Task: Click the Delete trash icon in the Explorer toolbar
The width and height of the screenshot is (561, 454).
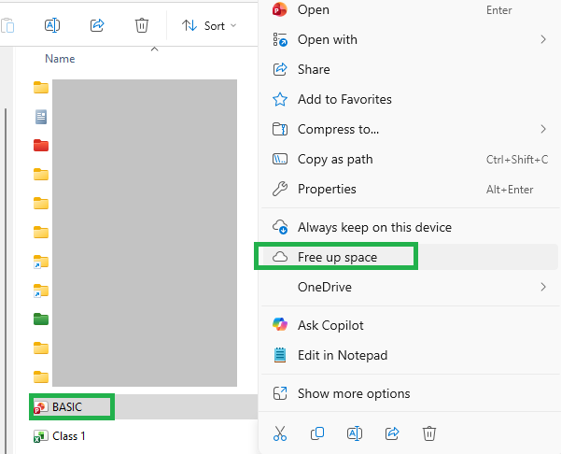Action: (142, 26)
